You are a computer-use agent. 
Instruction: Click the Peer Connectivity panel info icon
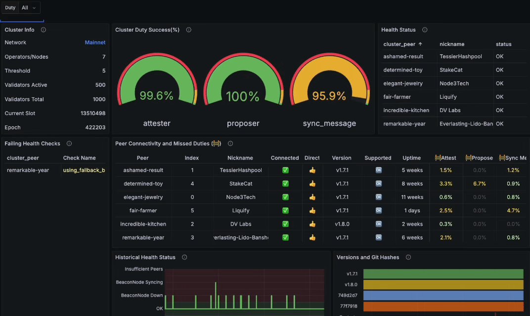(x=230, y=144)
